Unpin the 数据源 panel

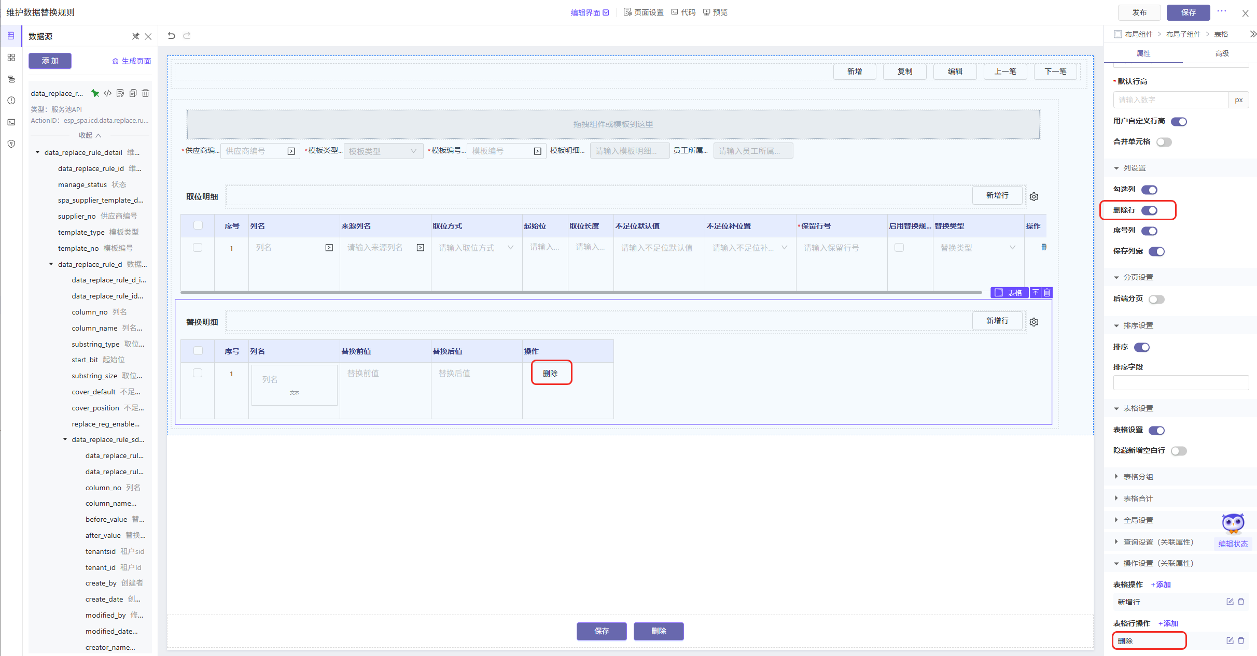[136, 36]
